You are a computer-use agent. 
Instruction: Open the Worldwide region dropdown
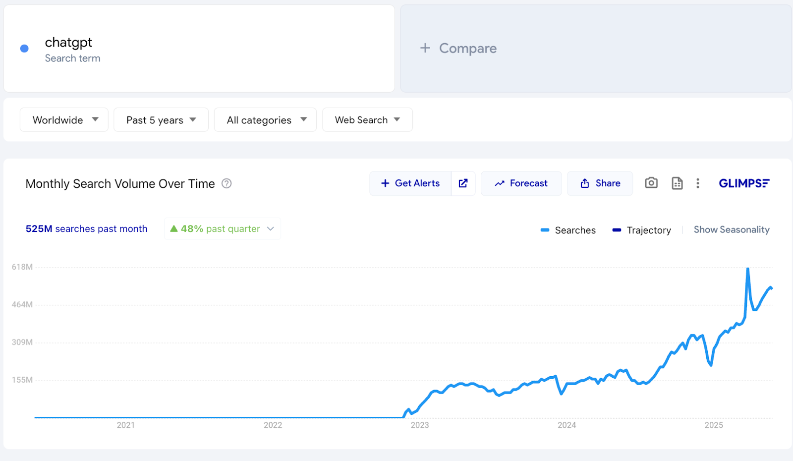coord(64,120)
